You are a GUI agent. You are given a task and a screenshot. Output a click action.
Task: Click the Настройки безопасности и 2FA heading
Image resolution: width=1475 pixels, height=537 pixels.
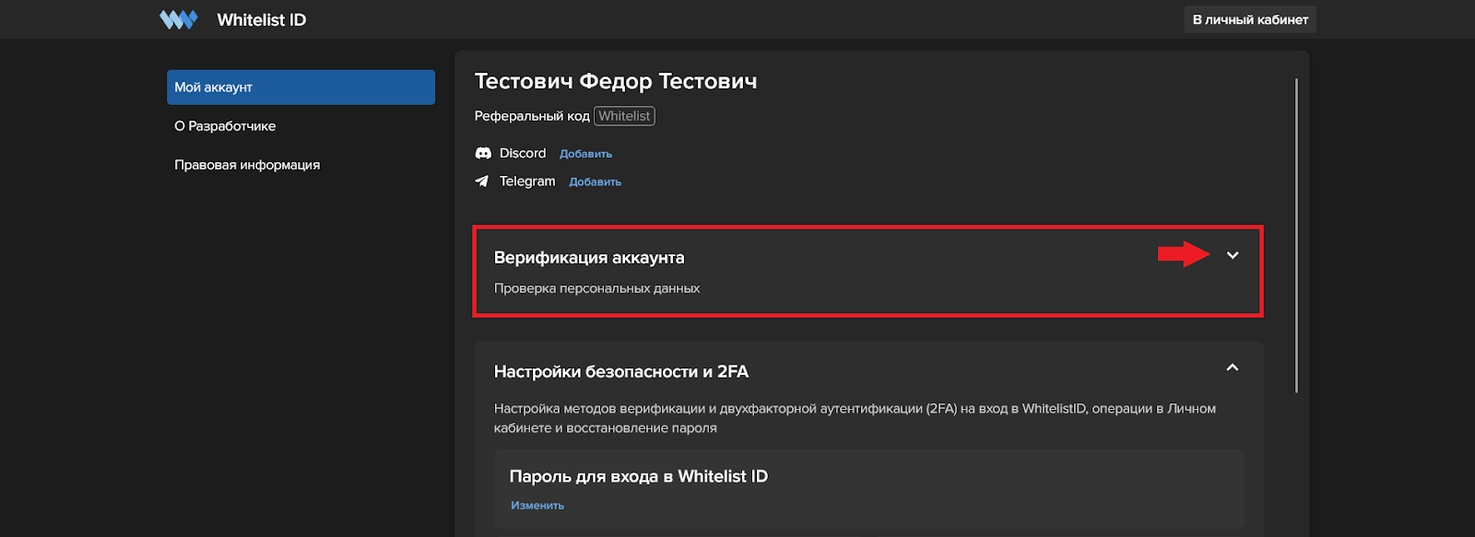pos(620,372)
